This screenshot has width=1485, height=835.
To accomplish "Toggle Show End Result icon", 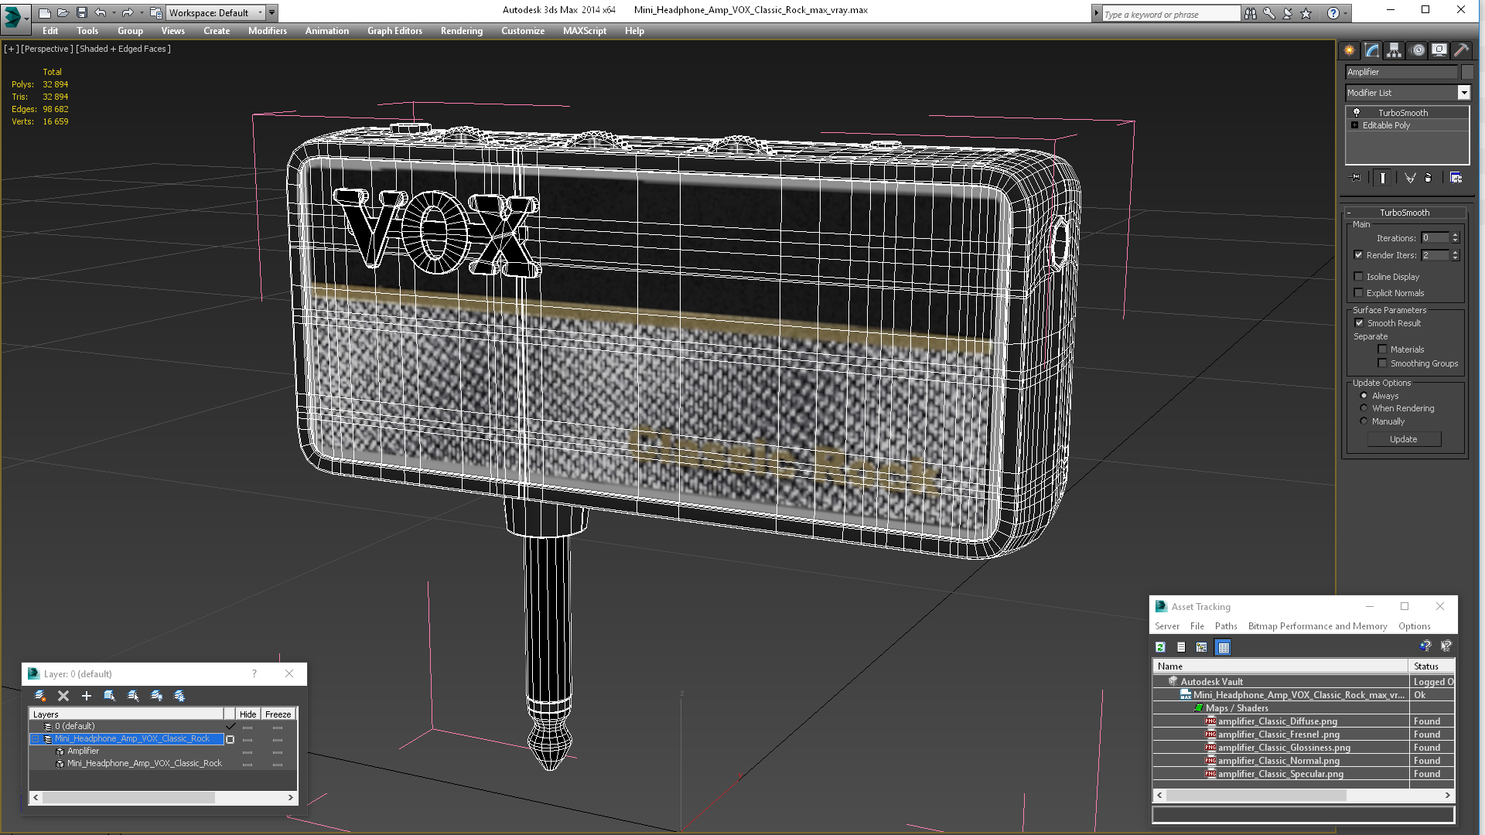I will (x=1383, y=178).
